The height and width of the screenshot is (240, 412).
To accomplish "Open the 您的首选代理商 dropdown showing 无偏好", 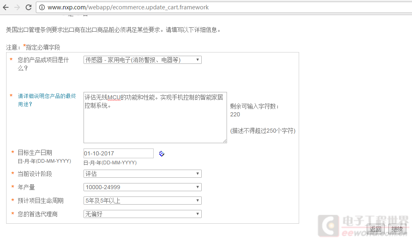I will pyautogui.click(x=142, y=214).
